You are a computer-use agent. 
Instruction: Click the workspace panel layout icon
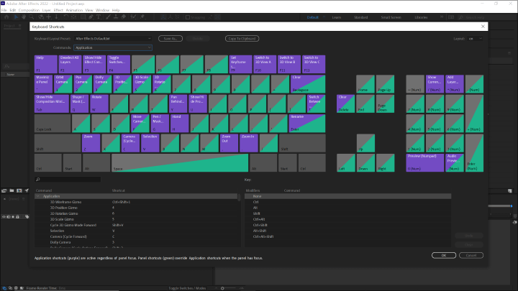pyautogui.click(x=451, y=17)
